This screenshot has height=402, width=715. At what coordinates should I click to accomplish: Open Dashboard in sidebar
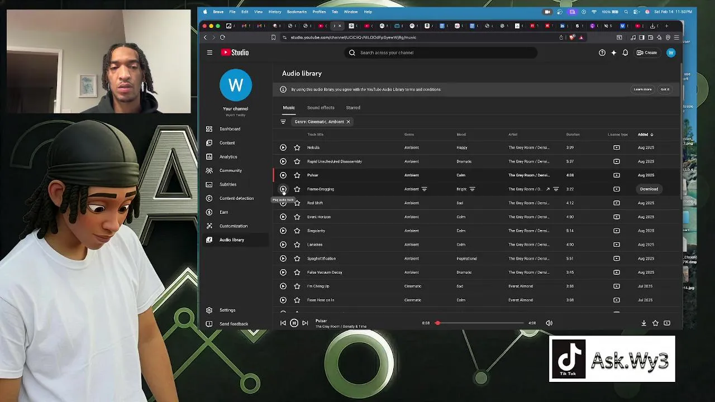coord(235,129)
